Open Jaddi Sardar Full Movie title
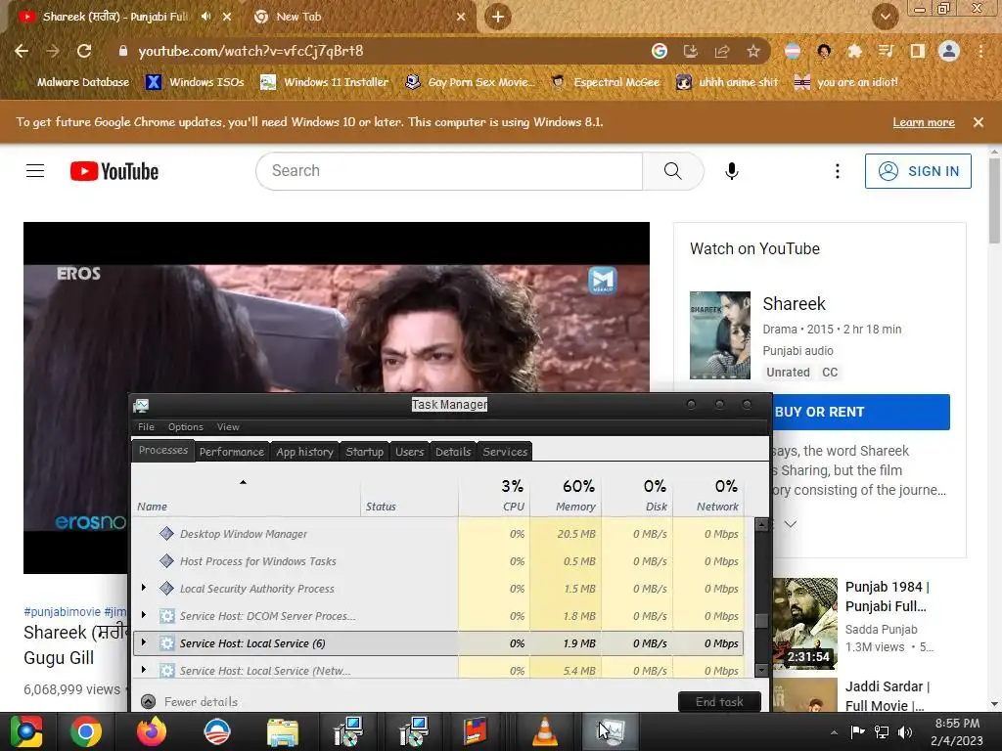1002x751 pixels. [887, 696]
